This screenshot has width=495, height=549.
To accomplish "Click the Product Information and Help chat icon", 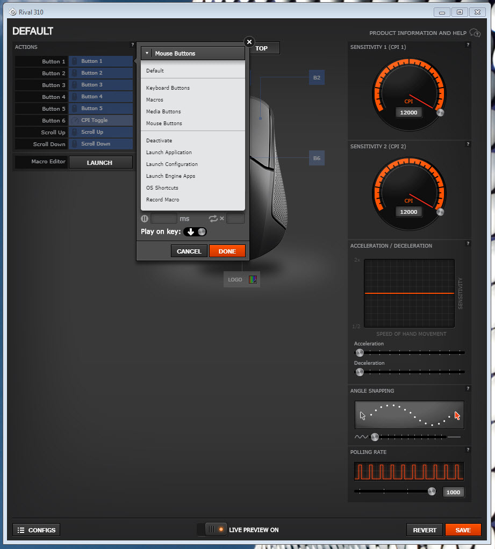I will (475, 33).
